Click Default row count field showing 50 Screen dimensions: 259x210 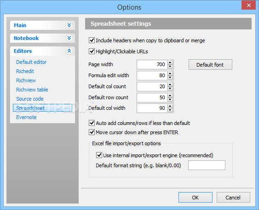[152, 97]
